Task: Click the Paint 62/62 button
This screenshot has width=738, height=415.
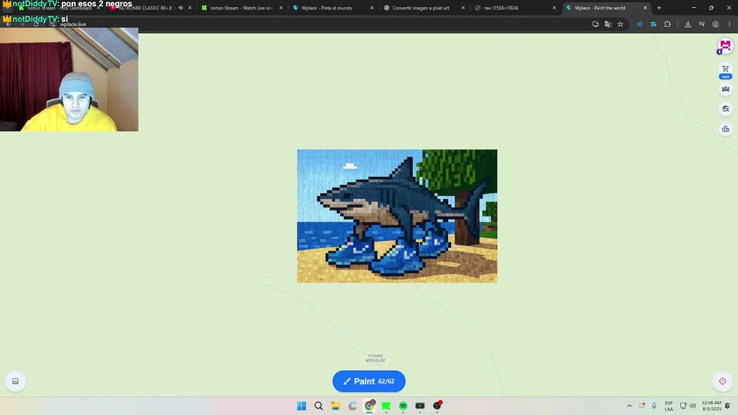Action: pyautogui.click(x=369, y=381)
